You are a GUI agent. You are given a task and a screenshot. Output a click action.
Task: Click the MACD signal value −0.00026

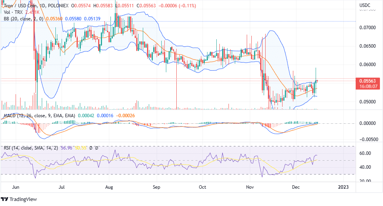(x=125, y=116)
